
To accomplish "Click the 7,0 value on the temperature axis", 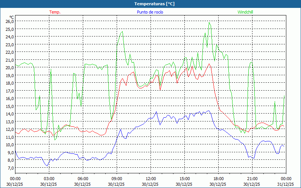I will click(x=10, y=168).
